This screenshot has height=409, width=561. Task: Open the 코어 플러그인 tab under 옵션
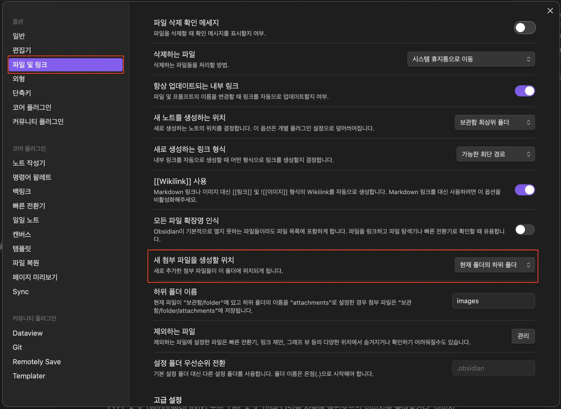[66, 107]
